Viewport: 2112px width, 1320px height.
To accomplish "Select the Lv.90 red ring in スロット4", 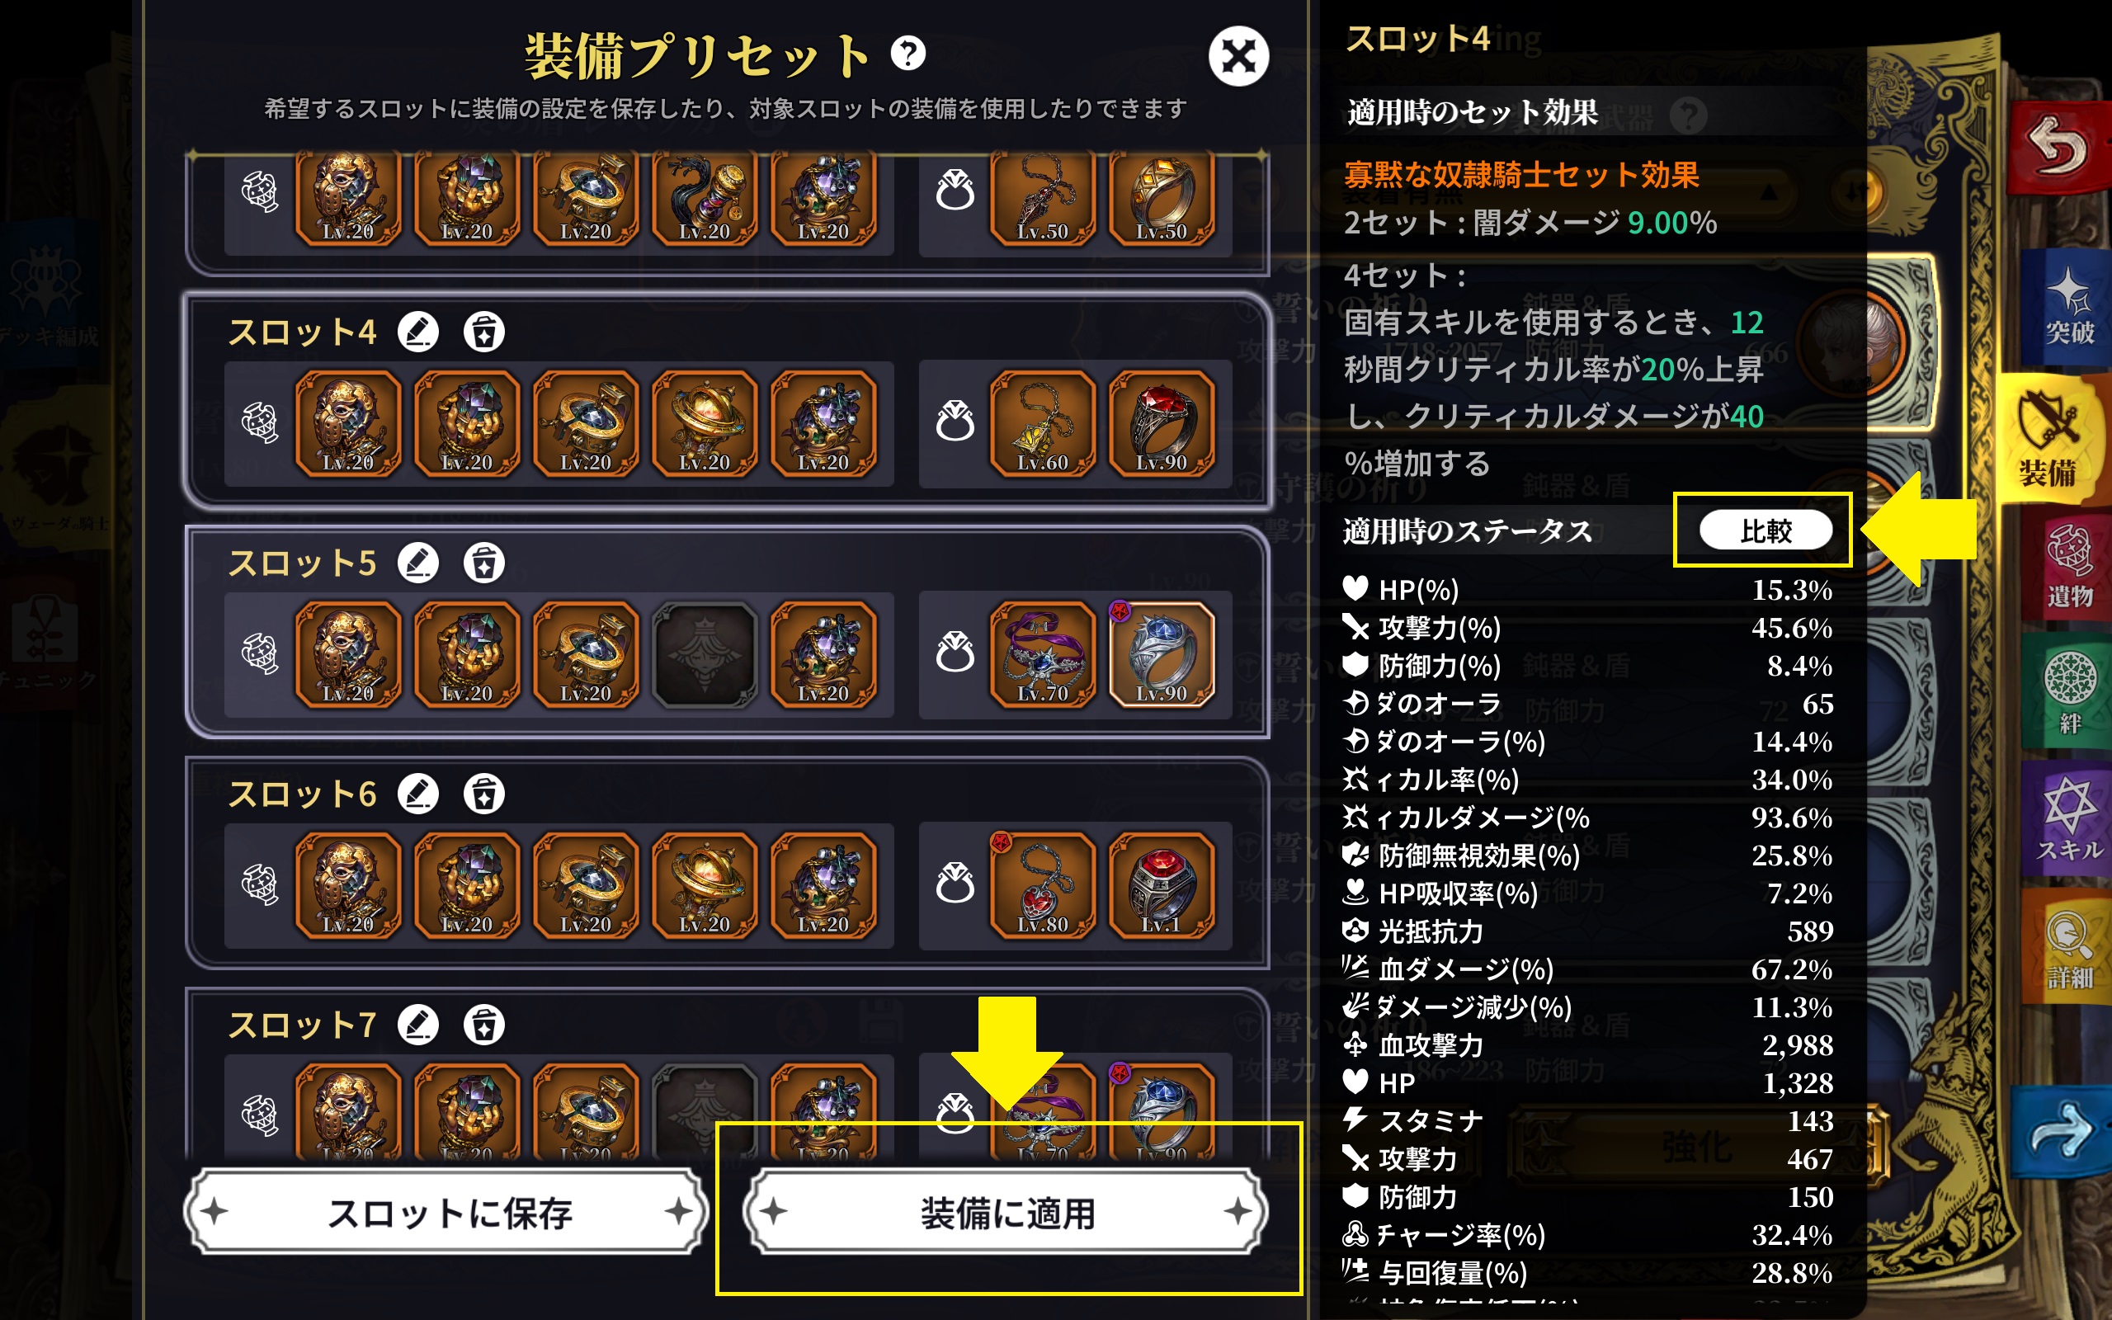I will tap(1161, 423).
